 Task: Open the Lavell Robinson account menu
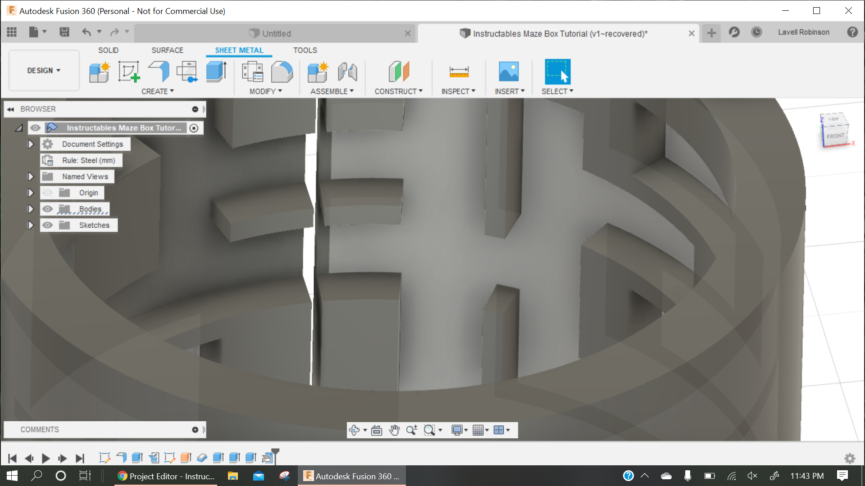point(803,32)
